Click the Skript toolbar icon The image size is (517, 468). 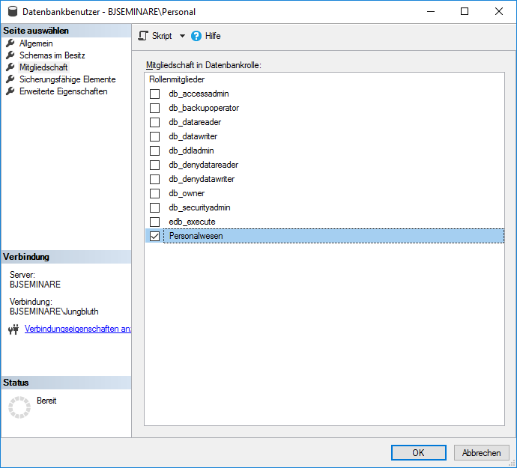pyautogui.click(x=144, y=36)
